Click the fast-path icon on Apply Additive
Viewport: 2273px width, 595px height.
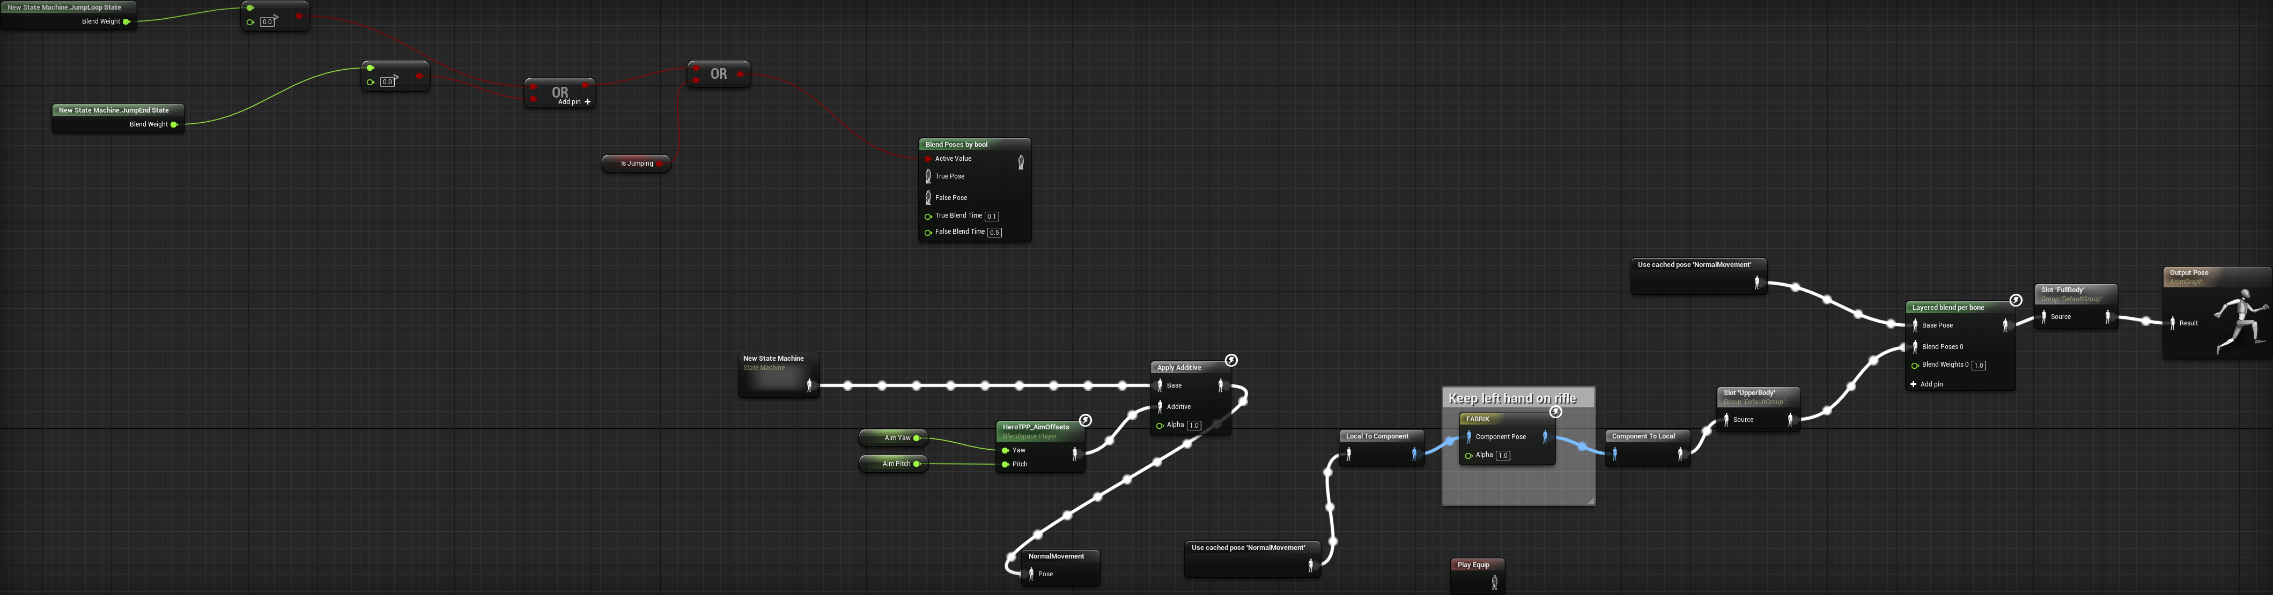1231,361
